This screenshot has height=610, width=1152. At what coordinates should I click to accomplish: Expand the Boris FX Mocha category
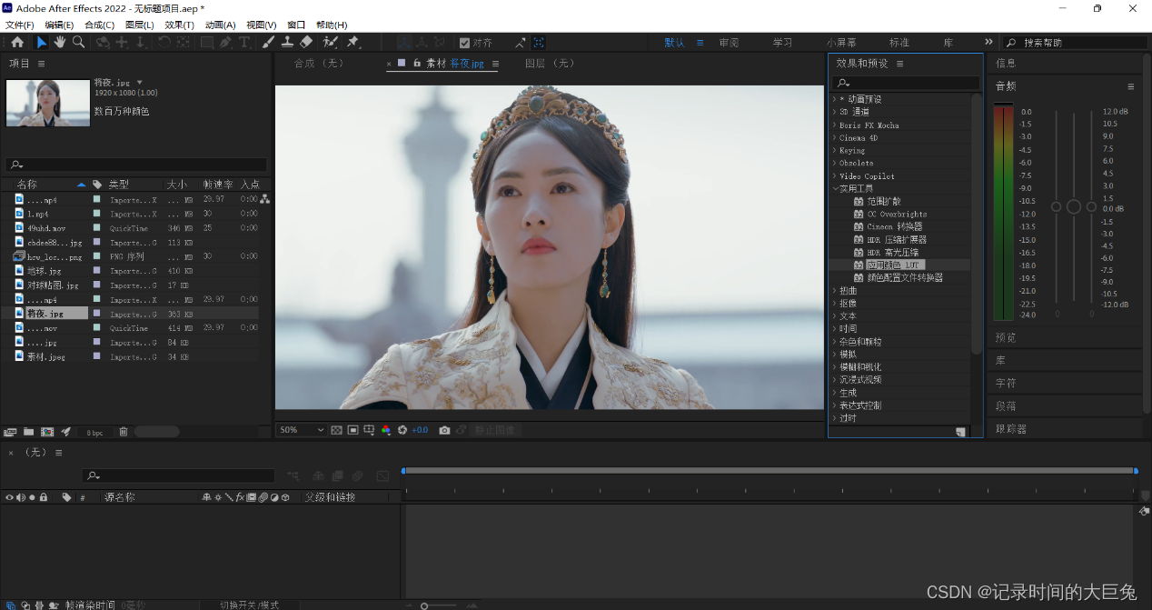[834, 125]
